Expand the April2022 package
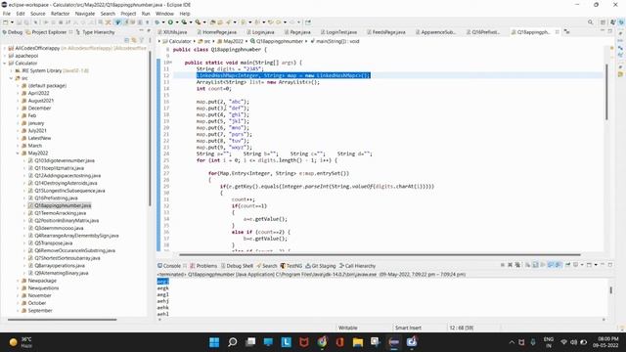 tap(18, 93)
